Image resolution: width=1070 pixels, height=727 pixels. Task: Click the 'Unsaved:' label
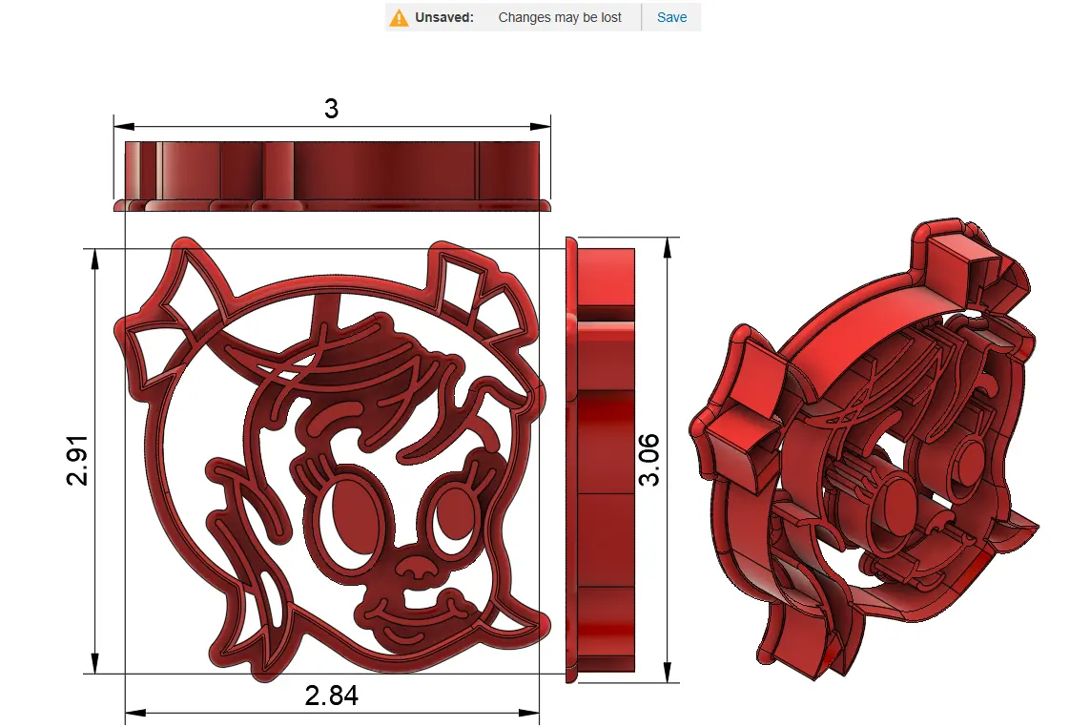(x=444, y=18)
